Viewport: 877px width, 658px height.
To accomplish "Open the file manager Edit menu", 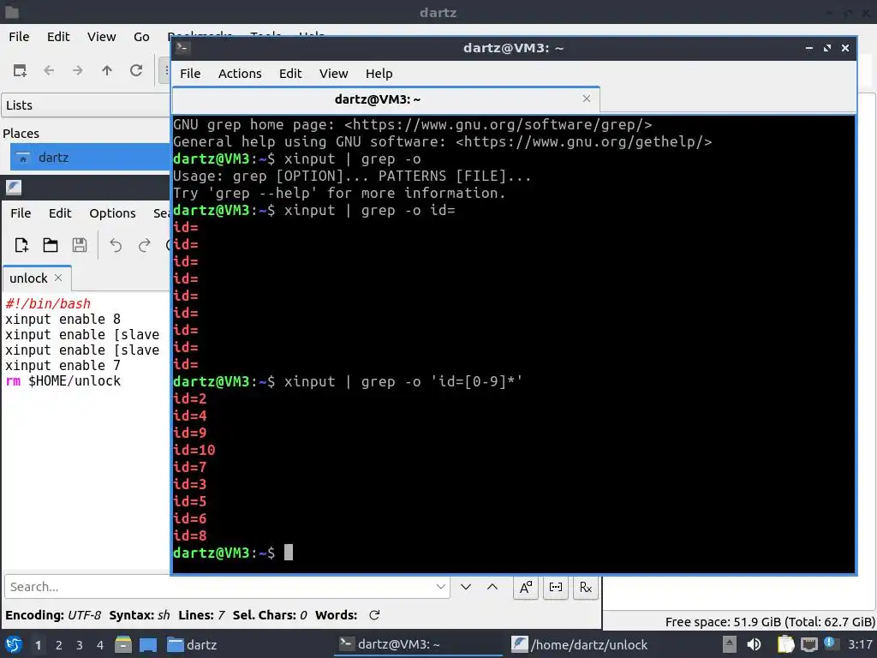I will 58,37.
